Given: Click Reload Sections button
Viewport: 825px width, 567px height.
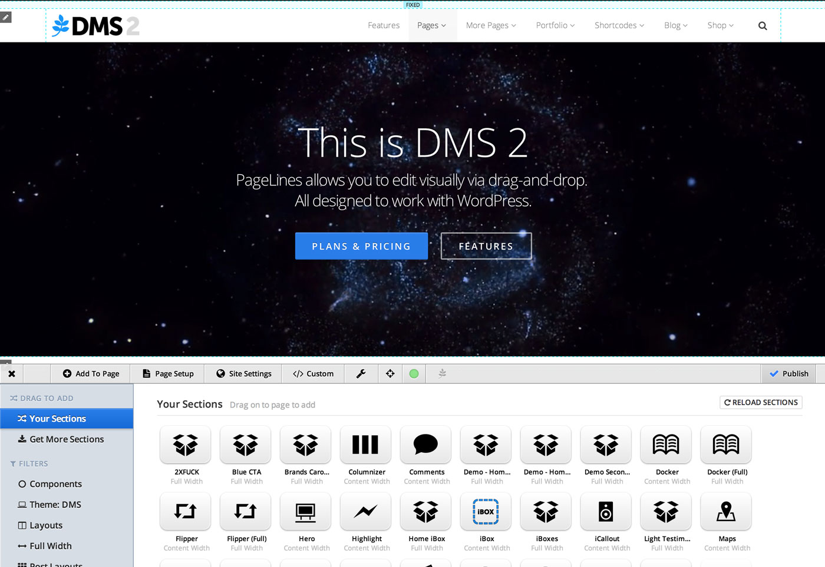Looking at the screenshot, I should click(761, 403).
